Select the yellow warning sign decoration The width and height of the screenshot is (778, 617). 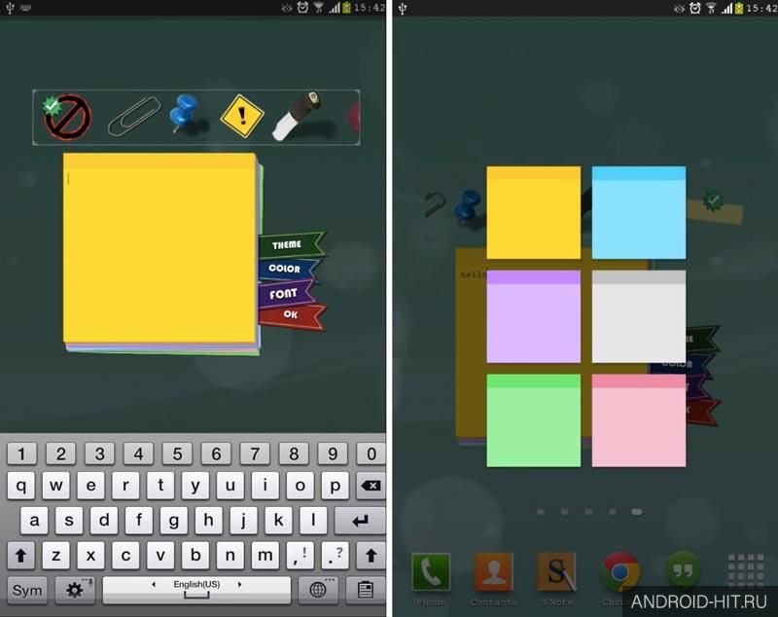241,116
